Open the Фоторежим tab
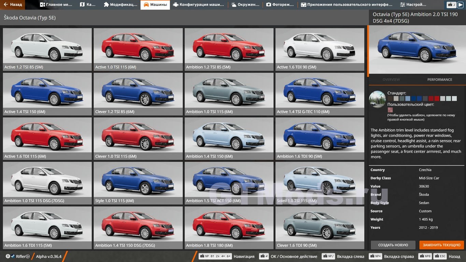 pyautogui.click(x=280, y=5)
